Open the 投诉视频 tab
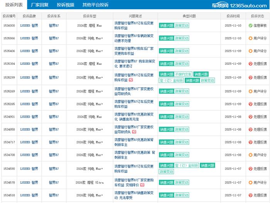The width and height of the screenshot is (270, 203). point(65,5)
